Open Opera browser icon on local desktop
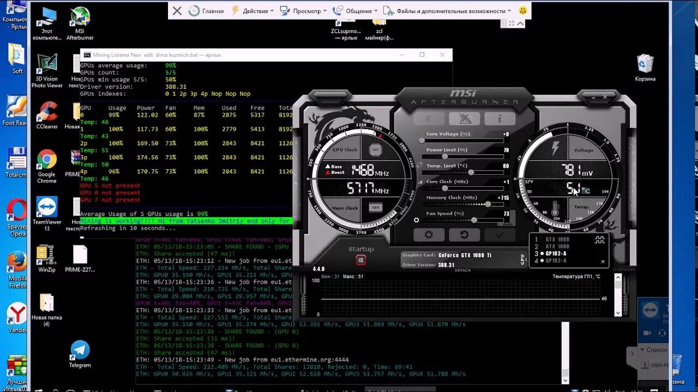The height and width of the screenshot is (392, 698). click(16, 218)
